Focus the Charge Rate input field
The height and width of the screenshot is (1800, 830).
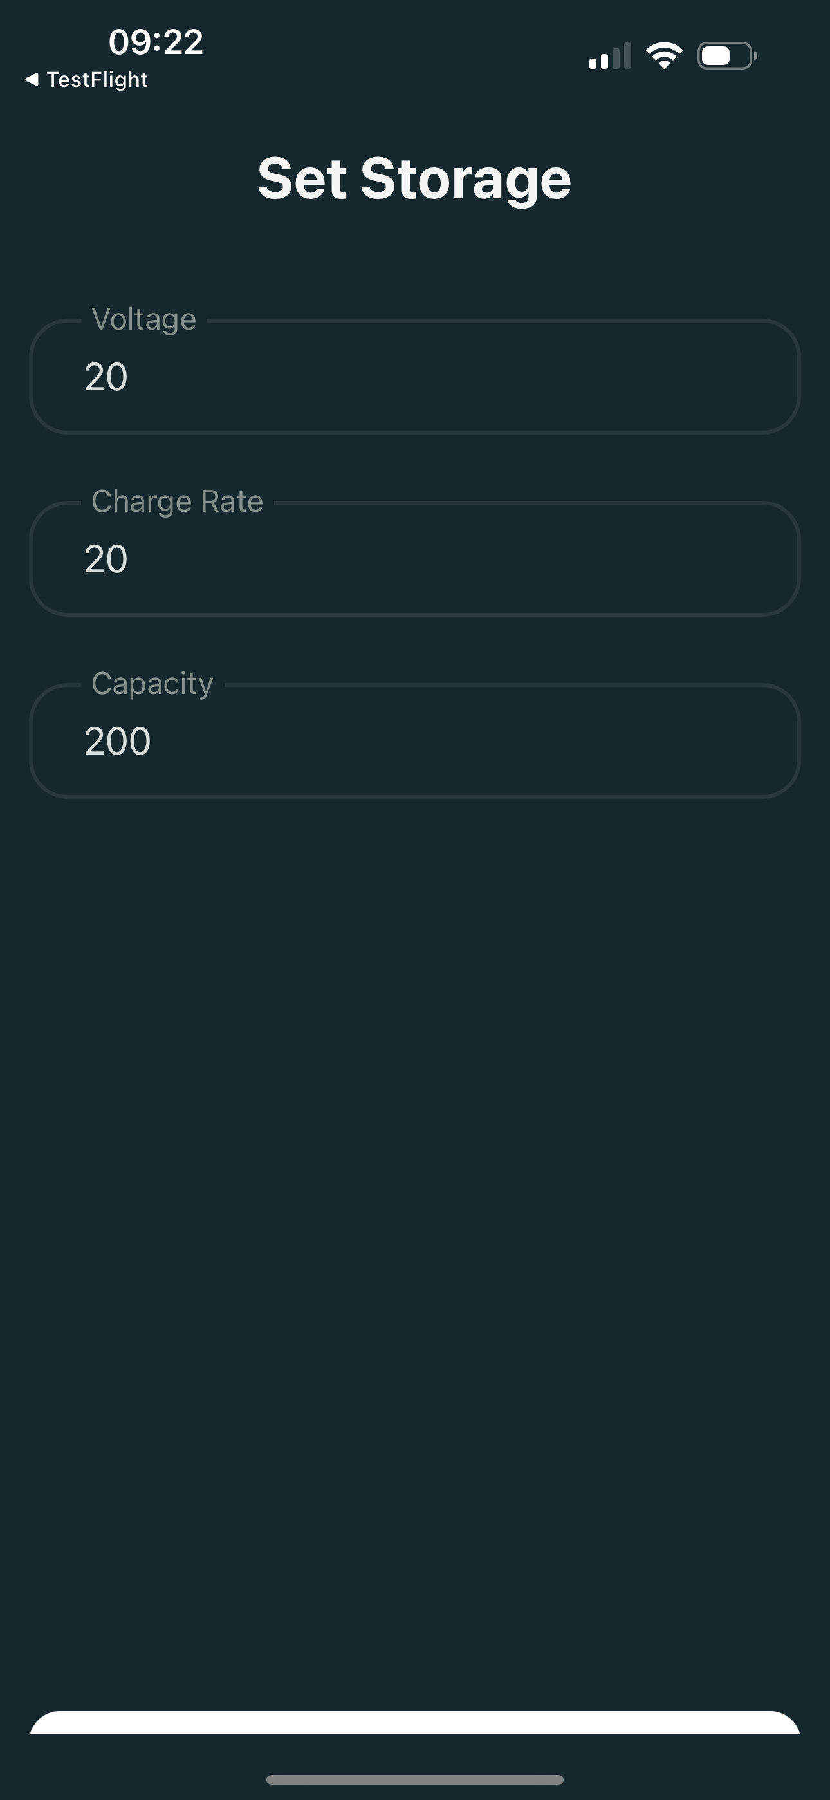[x=415, y=559]
